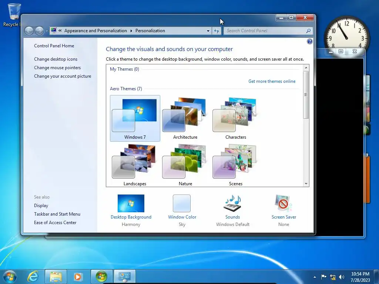This screenshot has height=284, width=379.
Task: Select the Windows 7 theme thumbnail
Action: (x=135, y=118)
